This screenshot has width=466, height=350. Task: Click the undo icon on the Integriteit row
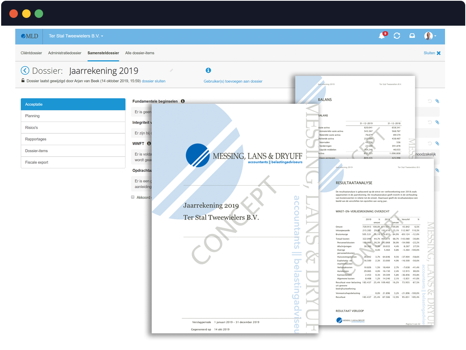tap(429, 122)
